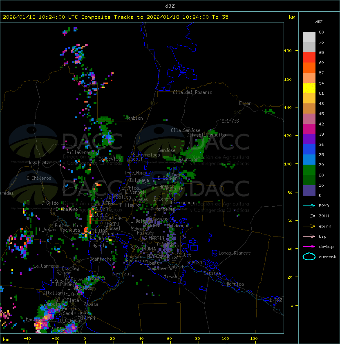Click the 'Zapata' map label
The image size is (340, 344).
[x=91, y=304]
